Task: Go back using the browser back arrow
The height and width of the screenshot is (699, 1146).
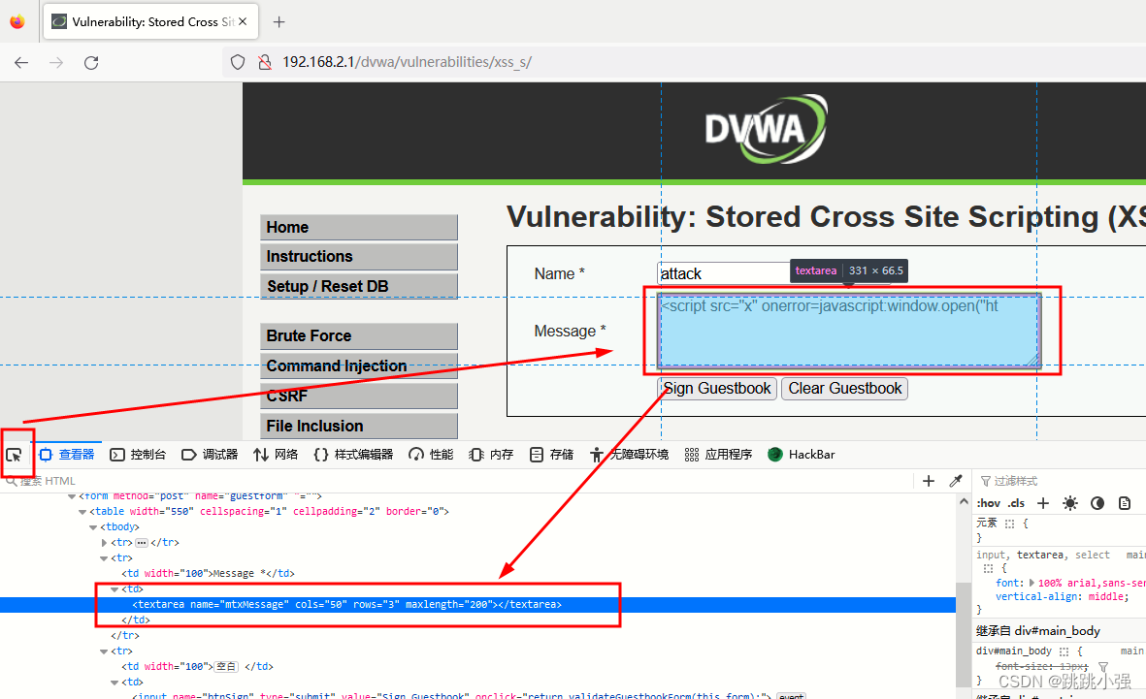Action: click(21, 63)
